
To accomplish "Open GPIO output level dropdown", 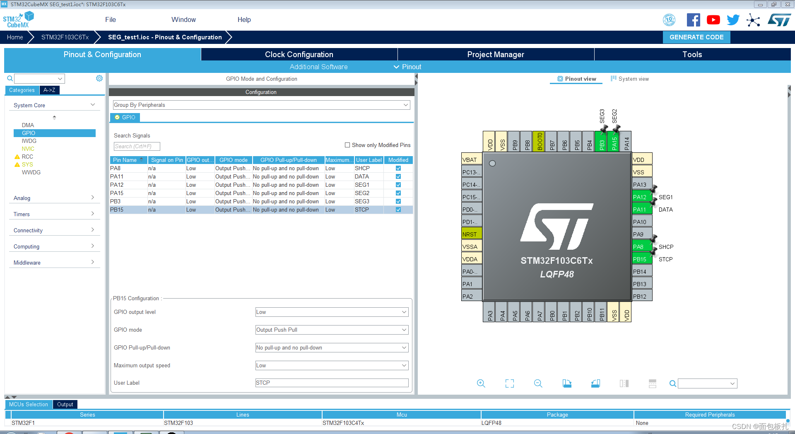I will point(332,312).
